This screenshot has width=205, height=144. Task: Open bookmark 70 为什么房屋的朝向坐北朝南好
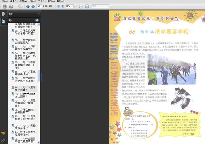click(25, 103)
